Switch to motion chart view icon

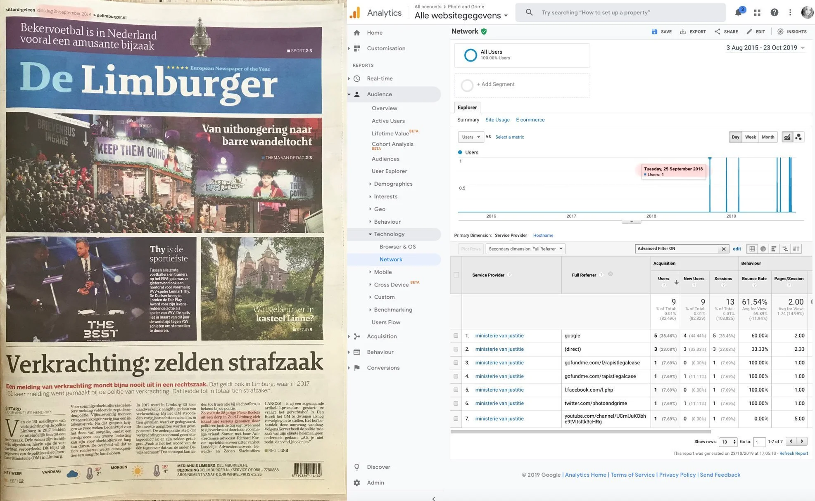point(798,137)
